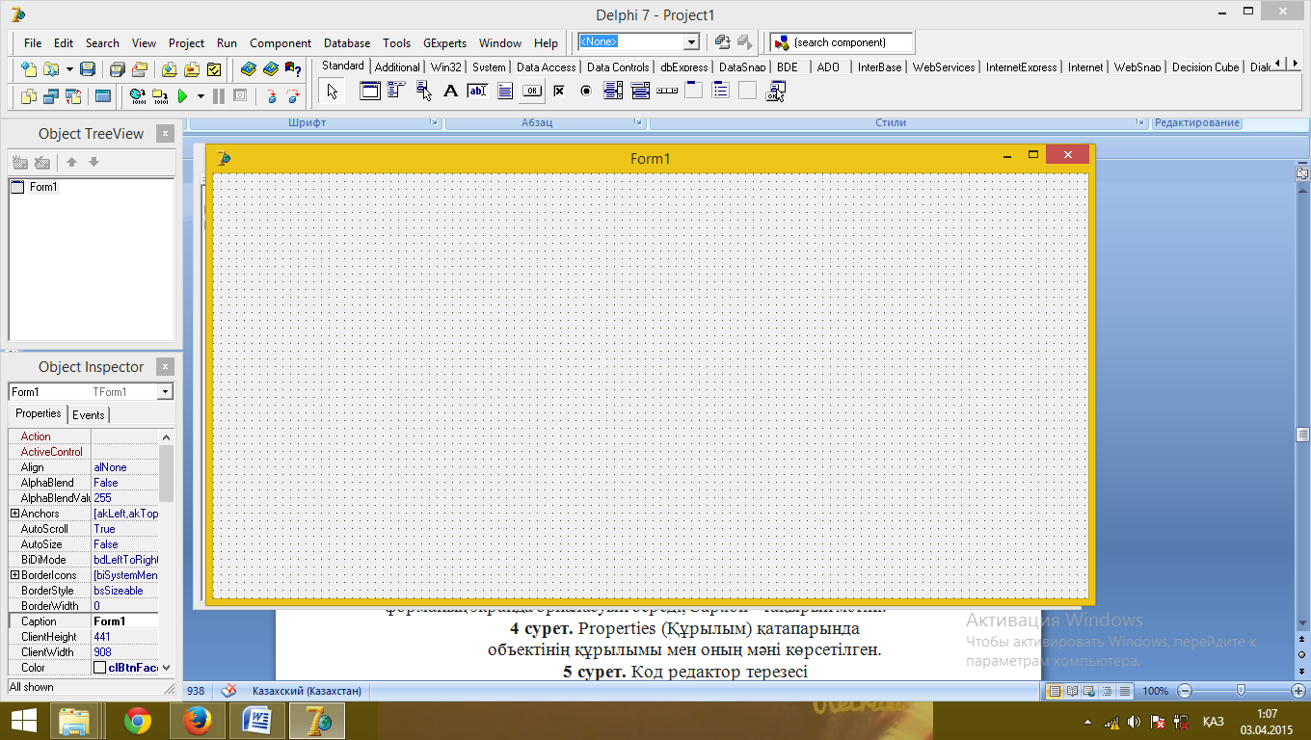Select the RadioButton component icon
Viewport: 1311px width, 740px height.
coord(585,92)
